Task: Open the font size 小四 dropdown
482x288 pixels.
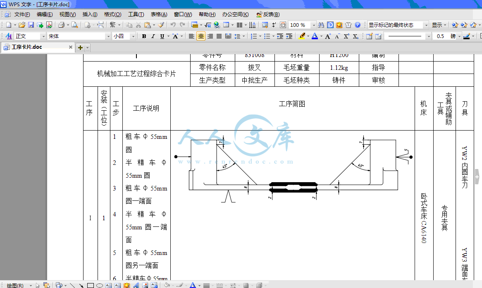Action: point(133,36)
